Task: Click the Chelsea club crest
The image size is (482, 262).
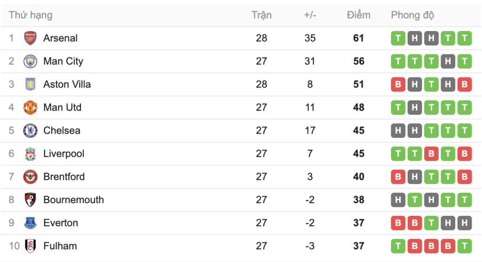Action: click(x=30, y=130)
